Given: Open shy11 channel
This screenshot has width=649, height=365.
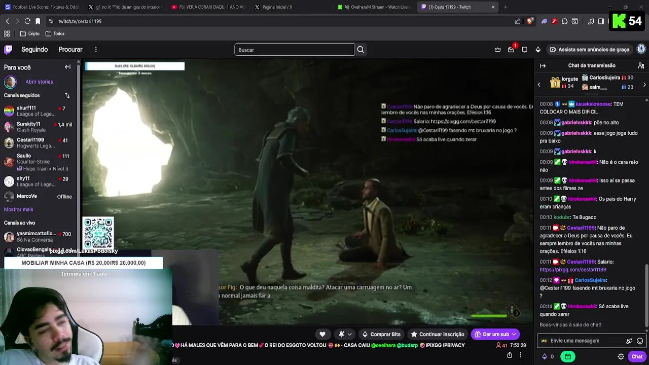Looking at the screenshot, I should [38, 181].
